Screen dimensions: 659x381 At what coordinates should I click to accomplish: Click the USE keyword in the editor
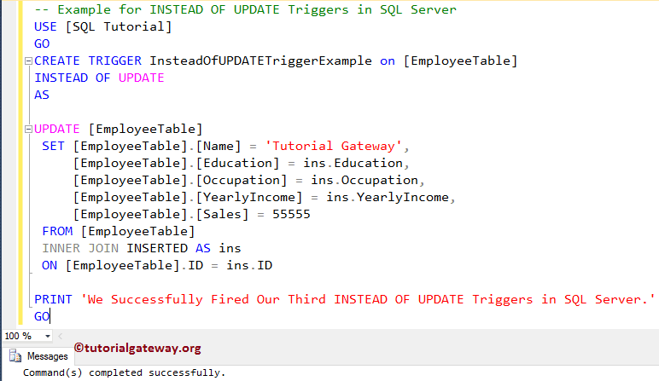click(x=45, y=26)
